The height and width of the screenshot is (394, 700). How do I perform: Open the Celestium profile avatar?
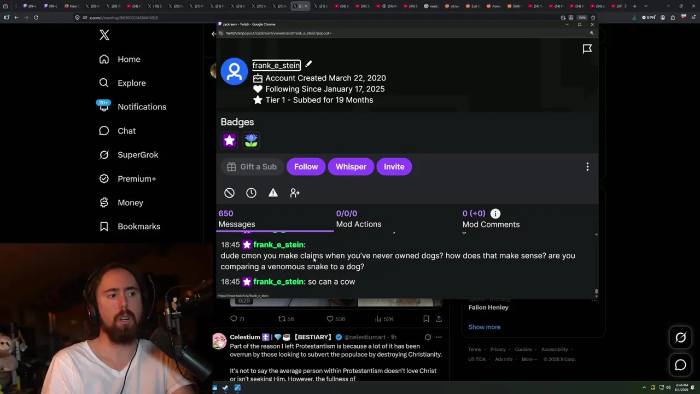(x=219, y=341)
